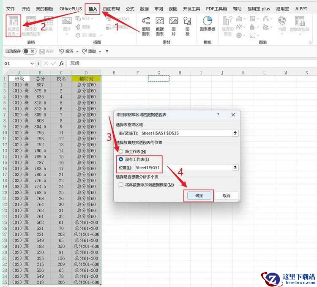Open 推荐的图表 recommended charts
The image size is (317, 287).
point(228,26)
